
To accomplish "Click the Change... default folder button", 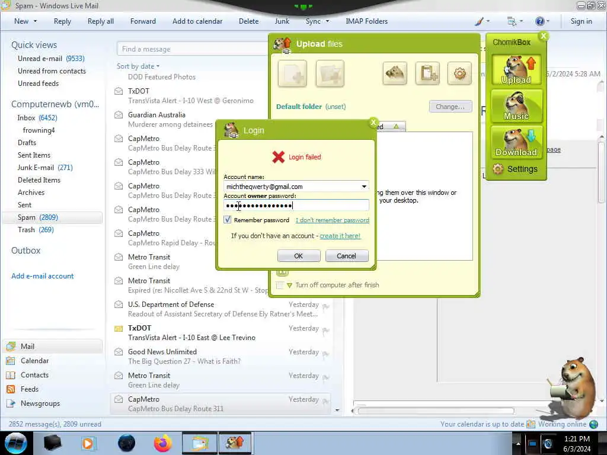I will click(451, 107).
